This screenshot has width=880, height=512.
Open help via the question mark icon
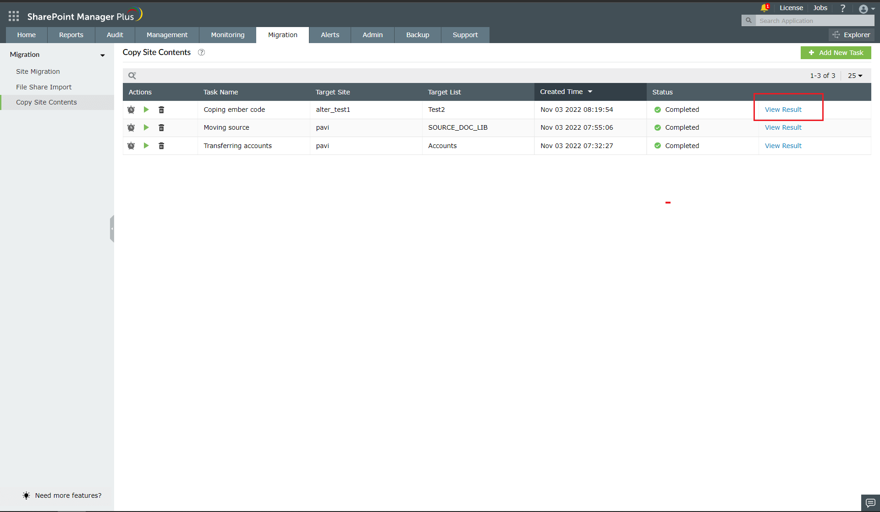[x=842, y=8]
